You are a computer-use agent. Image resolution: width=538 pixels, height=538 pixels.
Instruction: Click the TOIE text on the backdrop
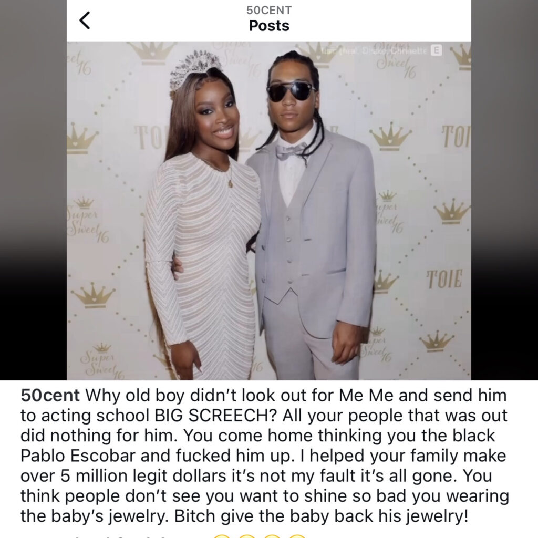click(x=444, y=279)
